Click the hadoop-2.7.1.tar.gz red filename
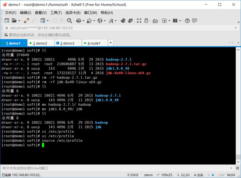Image resolution: width=241 pixels, height=178 pixels. click(126, 64)
